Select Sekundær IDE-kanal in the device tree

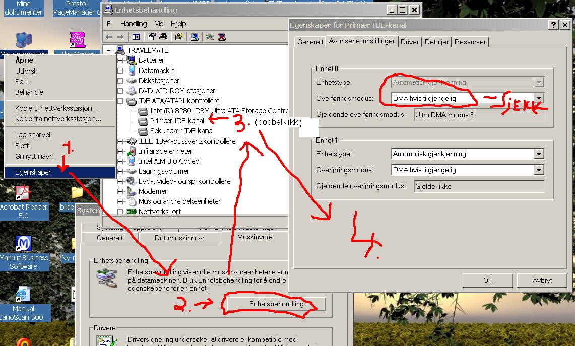point(181,131)
